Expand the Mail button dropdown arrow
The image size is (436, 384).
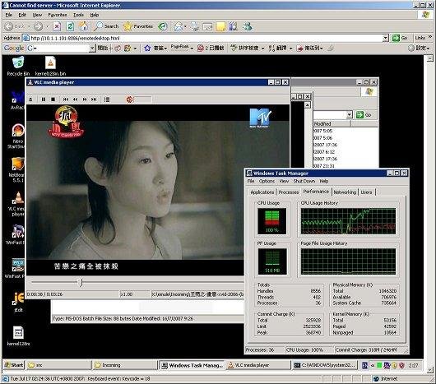click(x=185, y=26)
